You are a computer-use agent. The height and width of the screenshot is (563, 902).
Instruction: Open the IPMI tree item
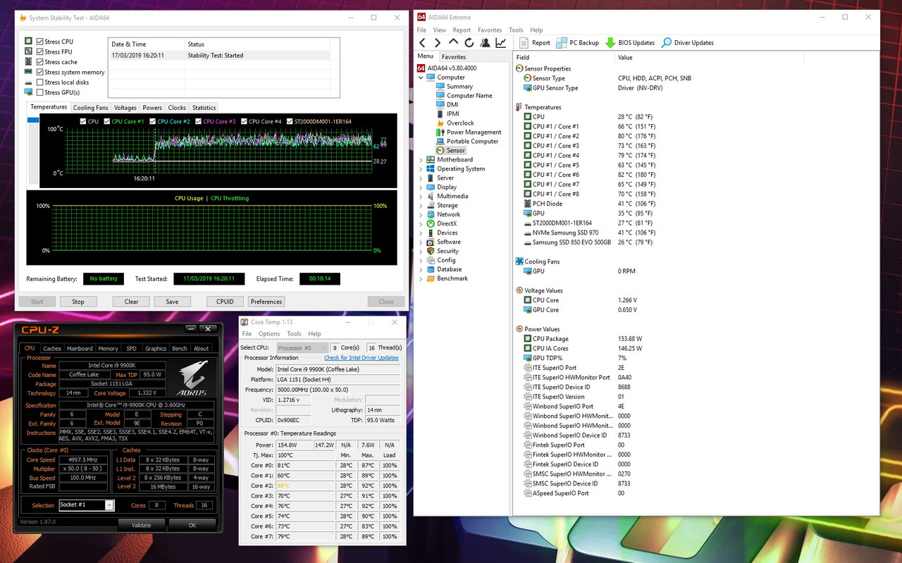(452, 114)
